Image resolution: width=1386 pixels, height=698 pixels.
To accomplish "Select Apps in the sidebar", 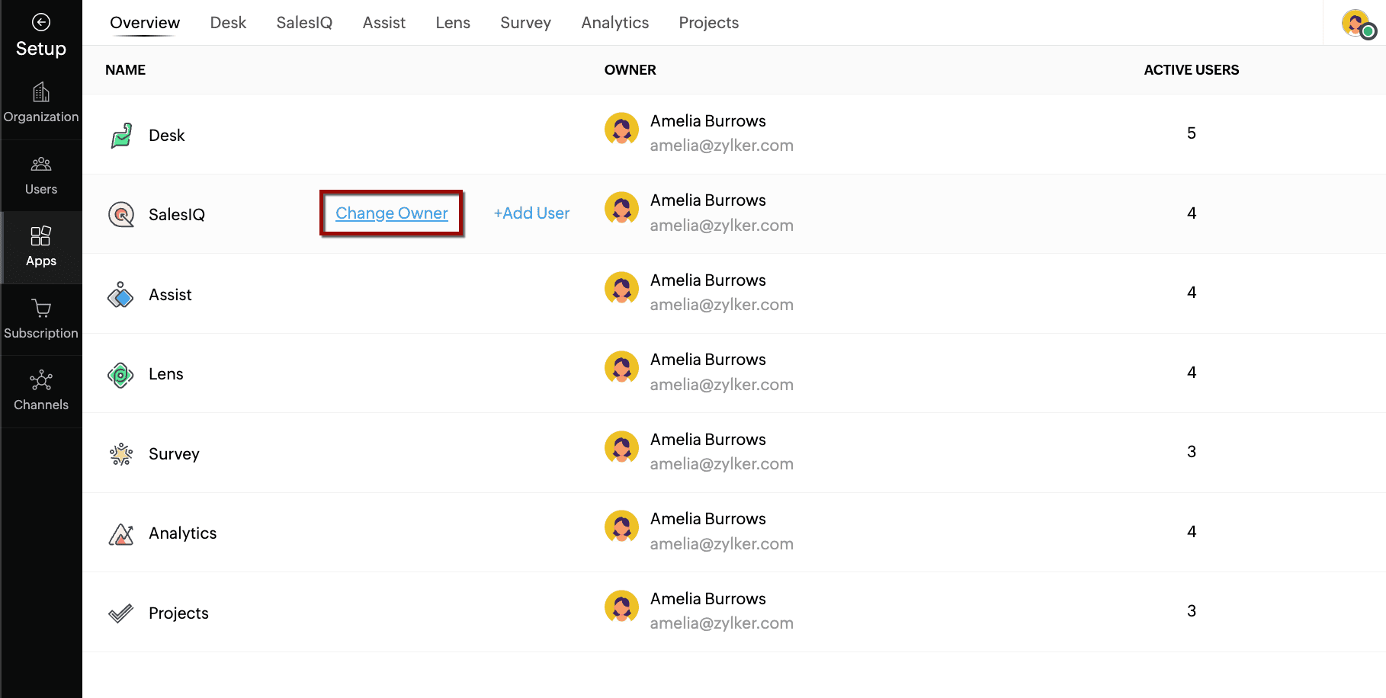I will (41, 248).
